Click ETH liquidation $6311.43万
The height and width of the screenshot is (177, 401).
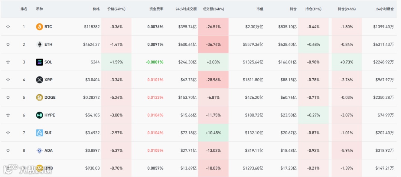383,45
